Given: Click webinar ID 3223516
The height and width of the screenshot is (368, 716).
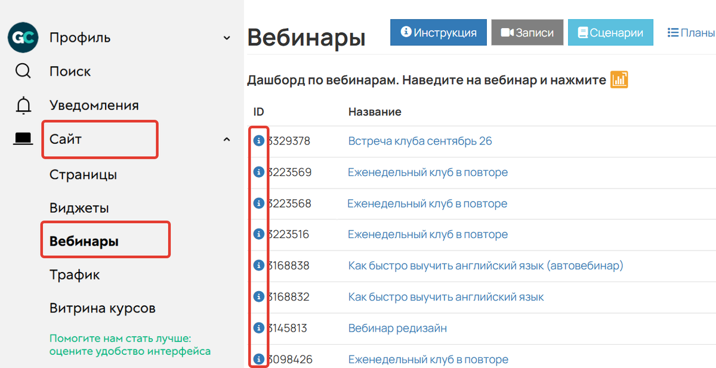Looking at the screenshot, I should (289, 234).
